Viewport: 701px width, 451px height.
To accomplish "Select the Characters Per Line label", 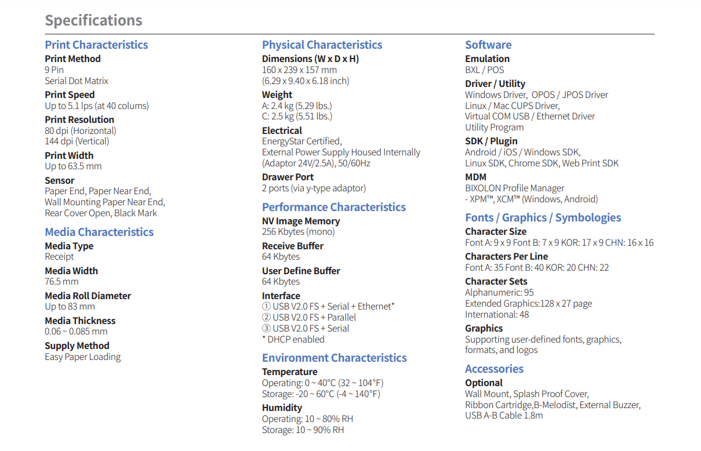I will click(x=506, y=256).
